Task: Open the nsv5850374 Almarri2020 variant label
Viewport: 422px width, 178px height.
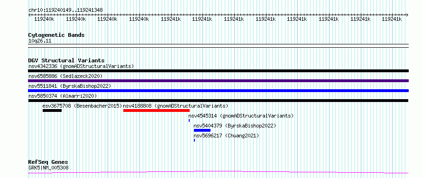Action: (63, 96)
